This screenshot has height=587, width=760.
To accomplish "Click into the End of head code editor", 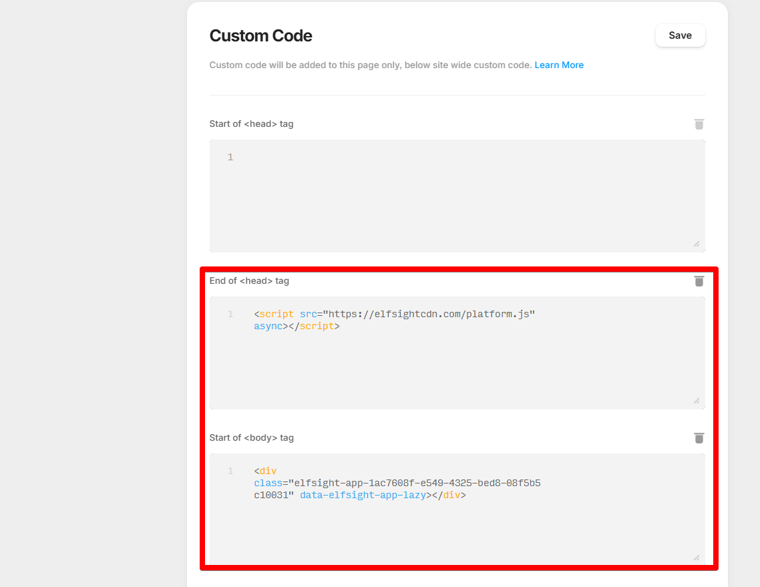I will point(457,353).
